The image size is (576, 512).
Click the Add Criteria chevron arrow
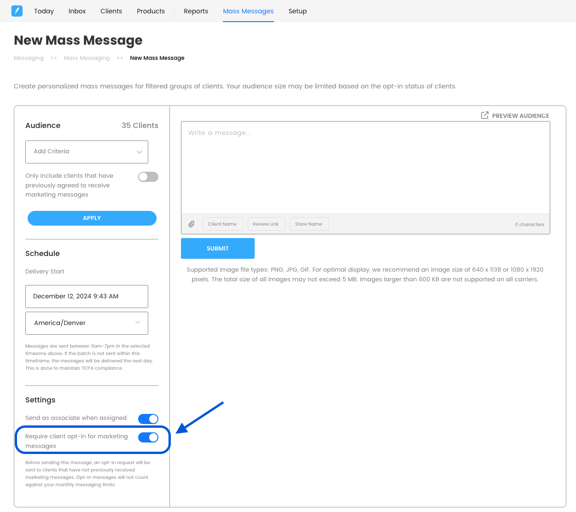(x=139, y=152)
